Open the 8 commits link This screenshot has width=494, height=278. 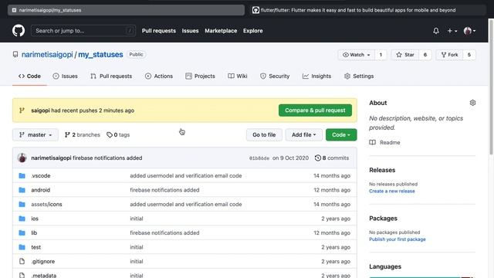332,158
